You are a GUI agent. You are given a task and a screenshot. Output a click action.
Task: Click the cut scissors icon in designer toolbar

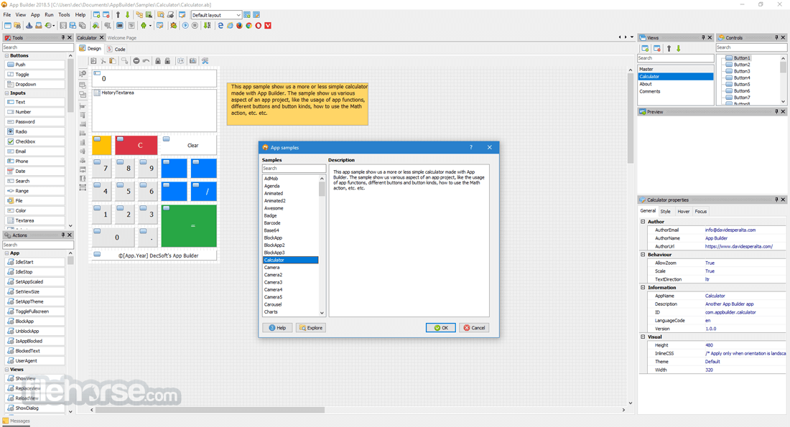pos(103,61)
